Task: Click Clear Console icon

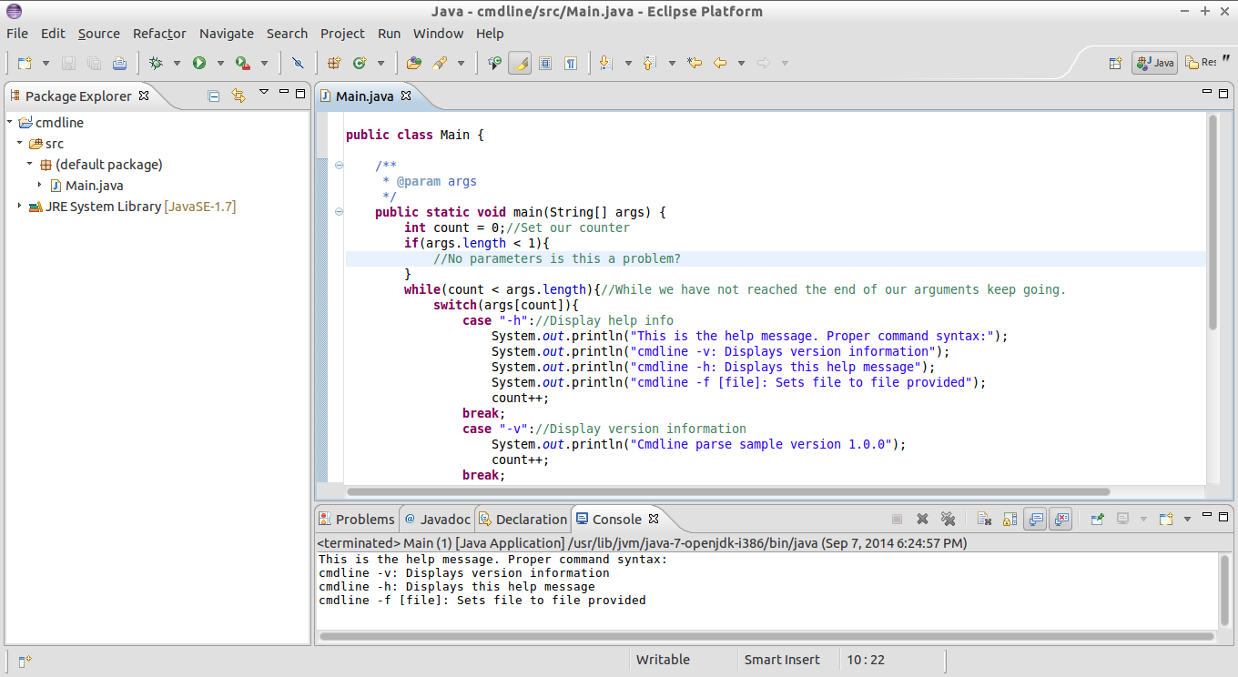Action: point(984,519)
